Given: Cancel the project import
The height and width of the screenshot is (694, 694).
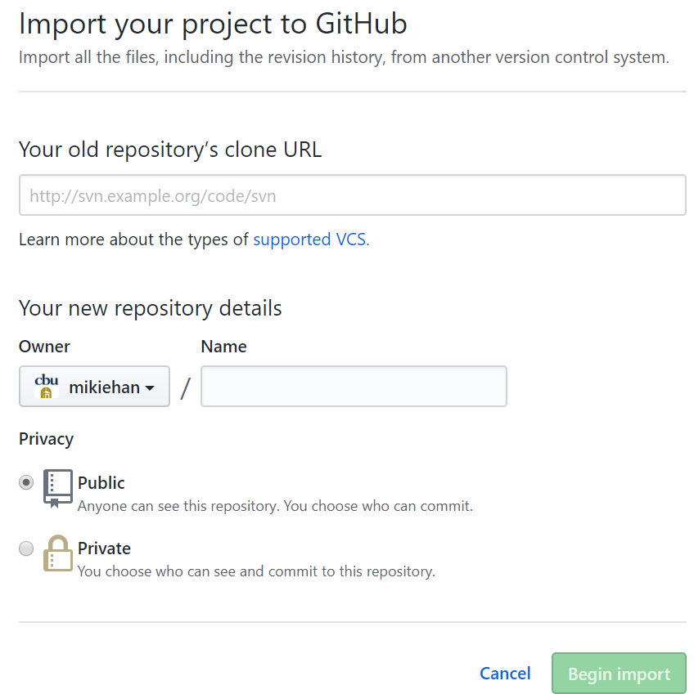Looking at the screenshot, I should point(505,673).
